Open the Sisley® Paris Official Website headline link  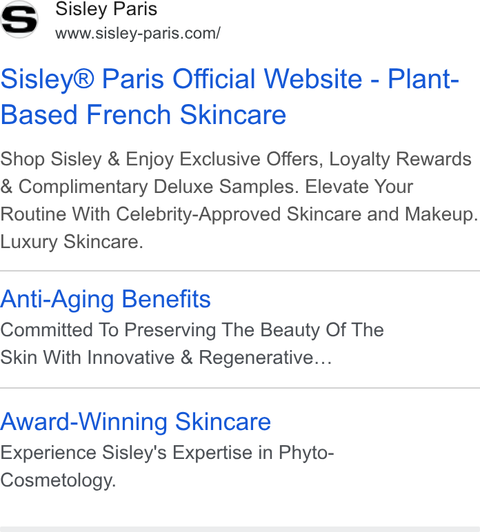230,96
